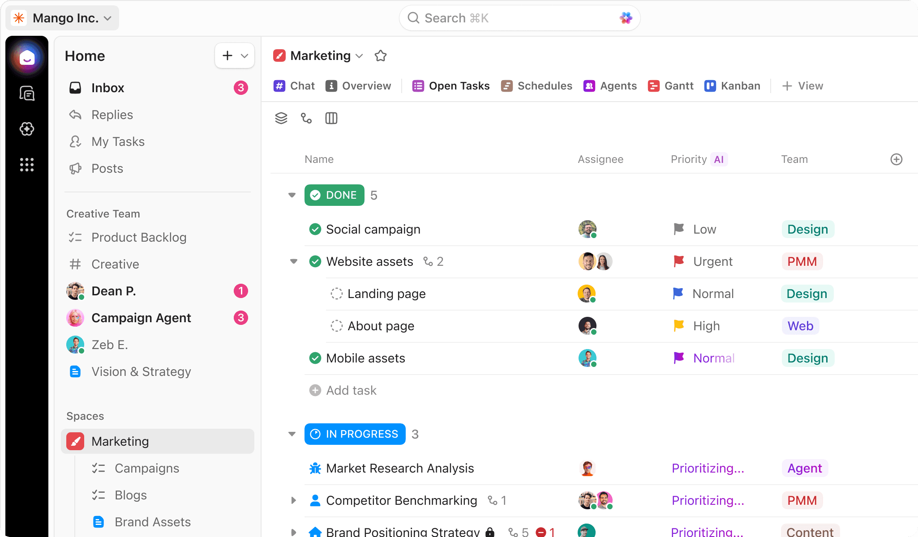Switch to the columns board view icon
Viewport: 918px width, 537px height.
pos(331,118)
